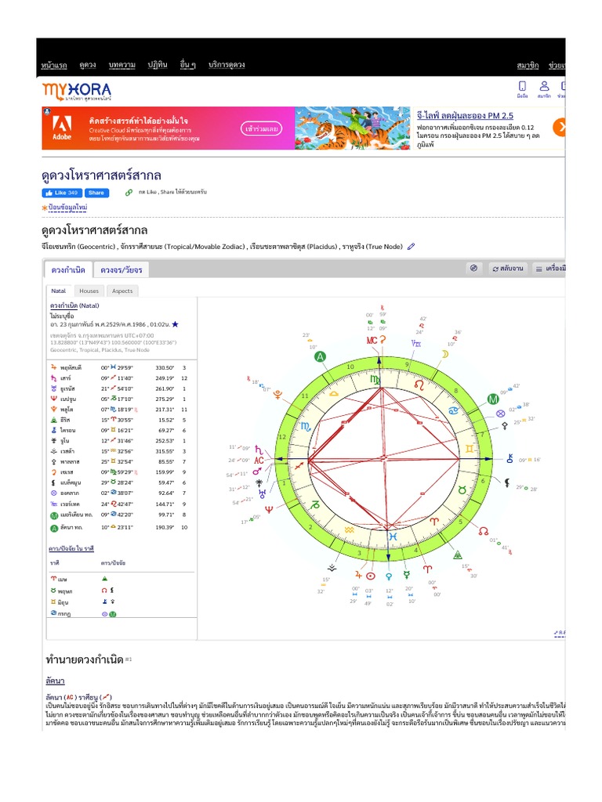Click the Facebook Share button
This screenshot has height=802, width=602.
point(96,193)
